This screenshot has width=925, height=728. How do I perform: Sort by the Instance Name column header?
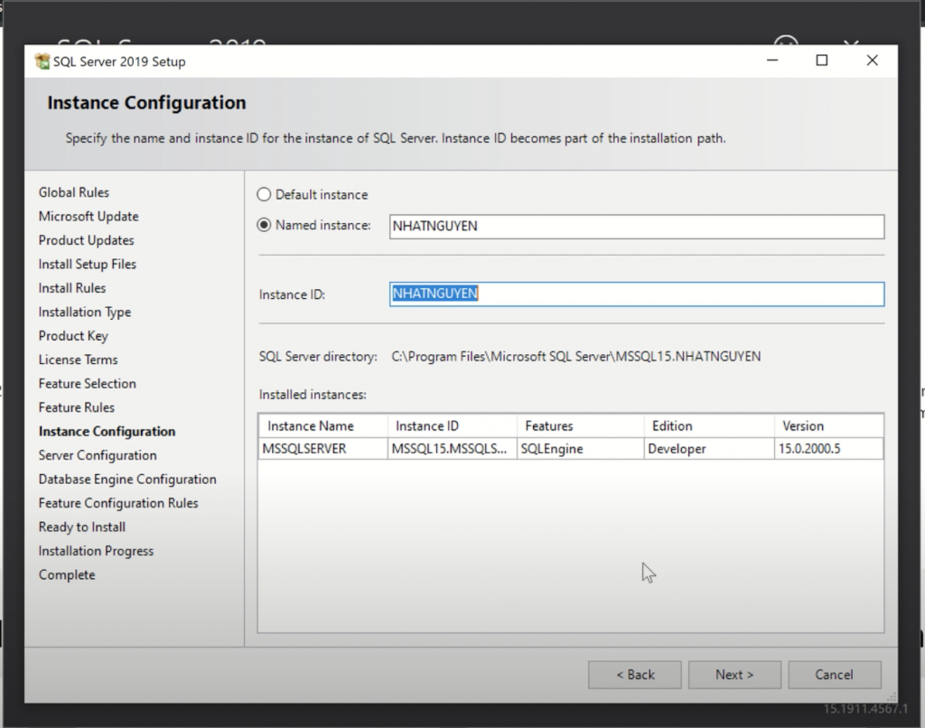[322, 426]
